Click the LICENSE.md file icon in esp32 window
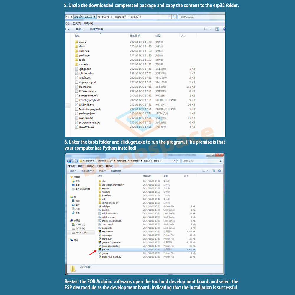295x295 pixels. pyautogui.click(x=76, y=104)
